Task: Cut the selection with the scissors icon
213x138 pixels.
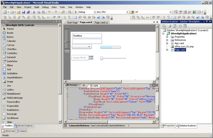Action: (x=34, y=12)
